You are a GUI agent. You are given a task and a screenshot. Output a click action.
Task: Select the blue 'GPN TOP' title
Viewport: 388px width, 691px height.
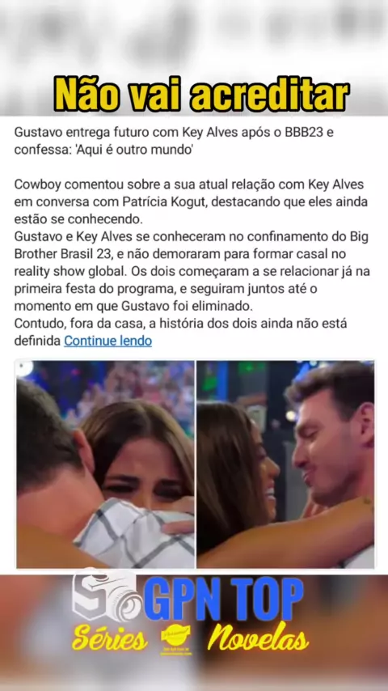tap(224, 598)
